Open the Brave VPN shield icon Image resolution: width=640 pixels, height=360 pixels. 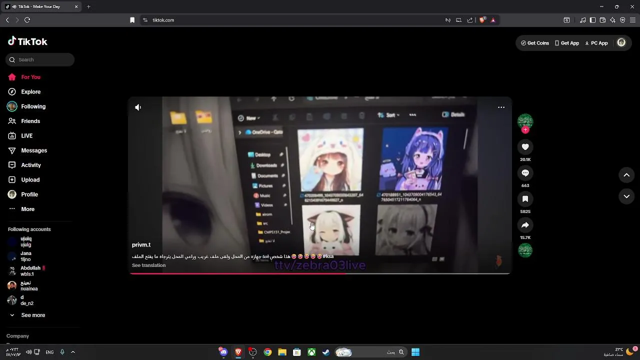coord(622,20)
